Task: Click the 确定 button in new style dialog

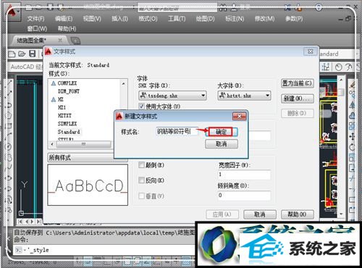Action: [x=221, y=132]
